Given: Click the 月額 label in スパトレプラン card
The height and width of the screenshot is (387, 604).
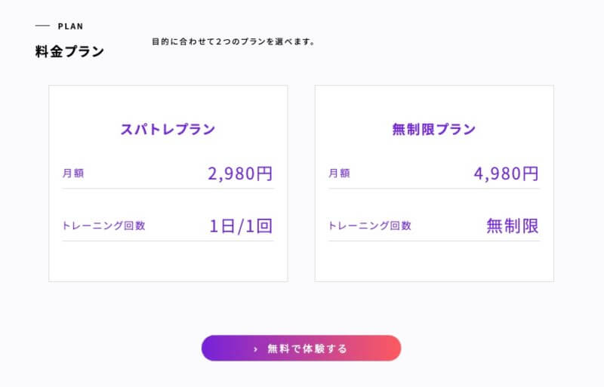Looking at the screenshot, I should [x=73, y=174].
